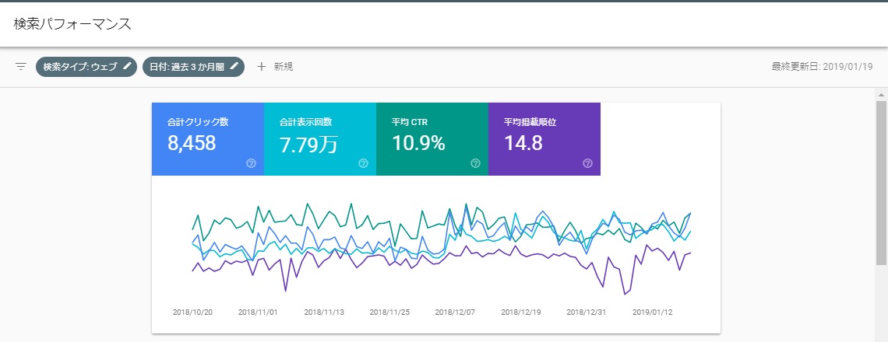
Task: Toggle the 平均掲載順位 metric card
Action: point(544,139)
